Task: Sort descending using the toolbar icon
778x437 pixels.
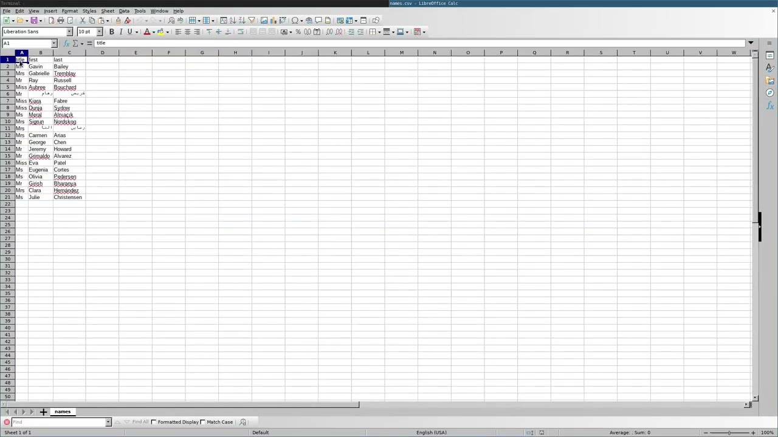Action: click(242, 20)
